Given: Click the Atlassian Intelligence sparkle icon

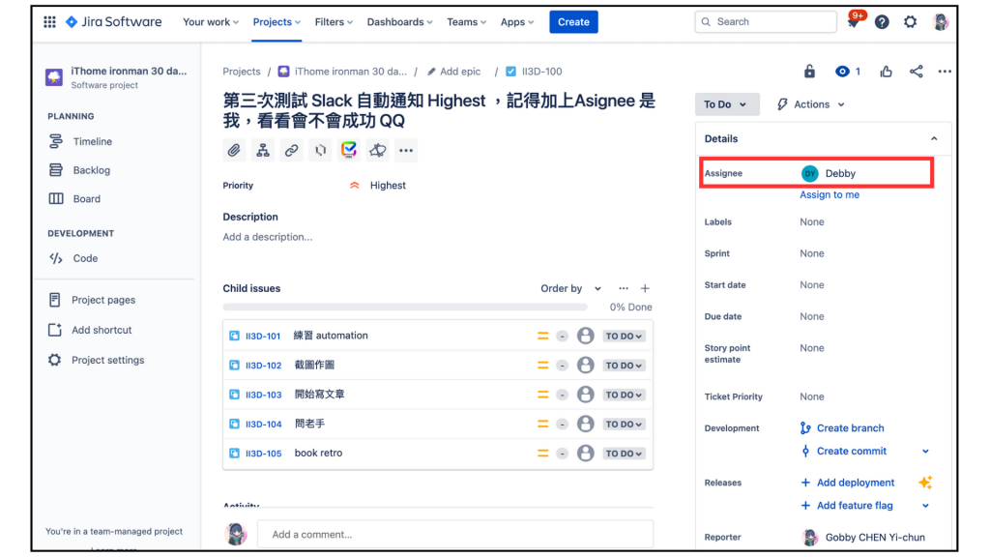Looking at the screenshot, I should (x=925, y=483).
